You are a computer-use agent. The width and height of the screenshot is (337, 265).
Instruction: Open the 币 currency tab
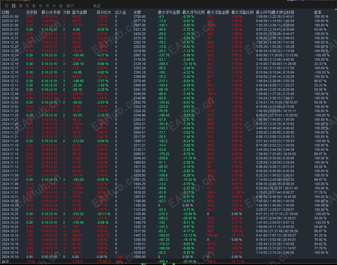47,6
